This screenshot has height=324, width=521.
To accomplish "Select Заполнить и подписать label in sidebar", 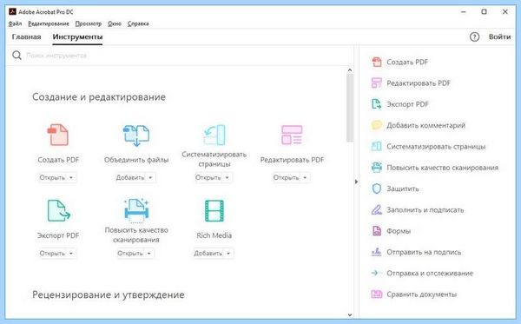I will click(x=425, y=210).
